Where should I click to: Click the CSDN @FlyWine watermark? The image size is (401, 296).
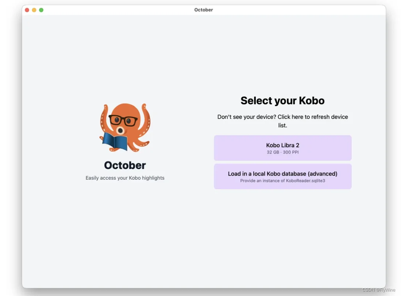378,290
